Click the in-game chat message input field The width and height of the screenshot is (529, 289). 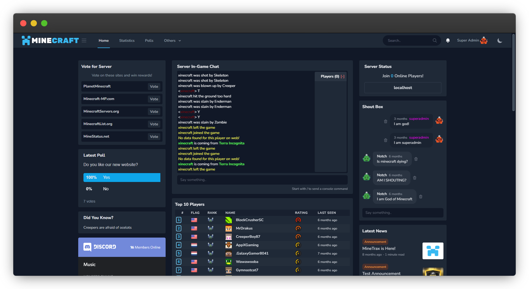262,180
